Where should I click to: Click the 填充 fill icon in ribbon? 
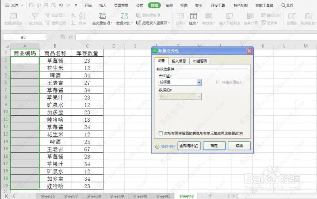[x=193, y=16]
